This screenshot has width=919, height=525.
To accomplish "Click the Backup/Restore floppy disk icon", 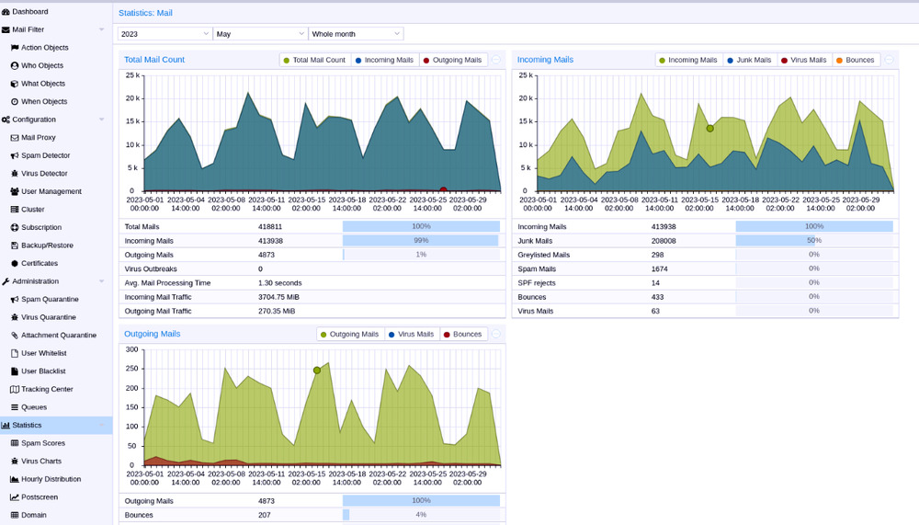I will [15, 245].
